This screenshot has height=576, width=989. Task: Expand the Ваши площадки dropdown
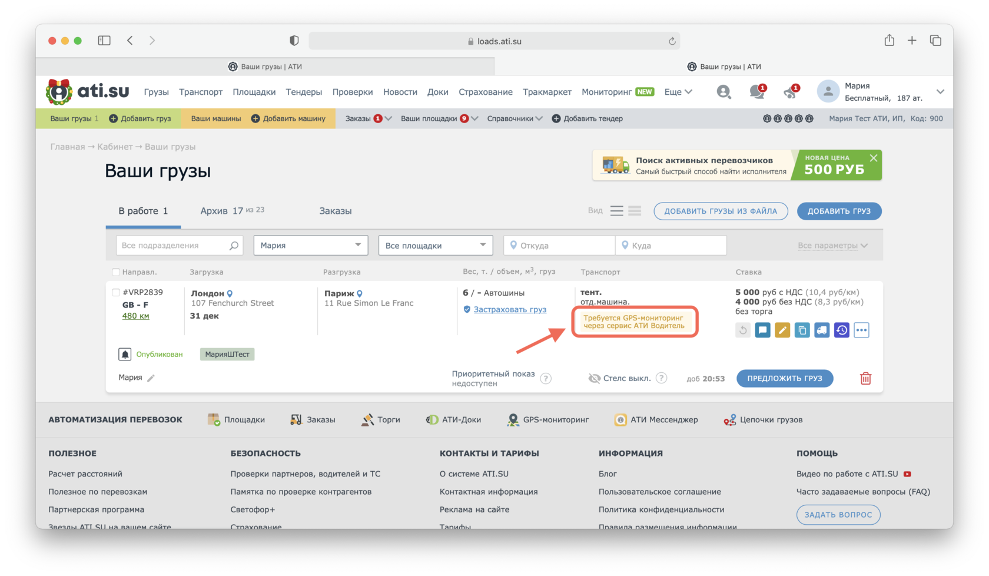point(439,118)
